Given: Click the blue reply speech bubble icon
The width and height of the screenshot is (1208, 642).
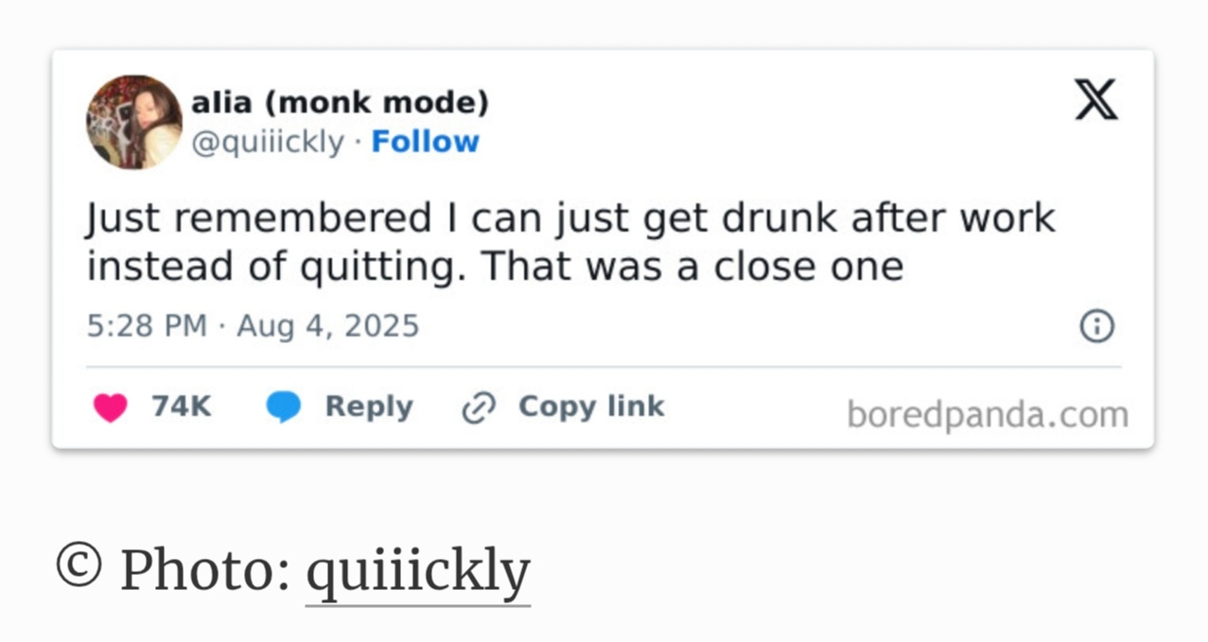Looking at the screenshot, I should (283, 408).
